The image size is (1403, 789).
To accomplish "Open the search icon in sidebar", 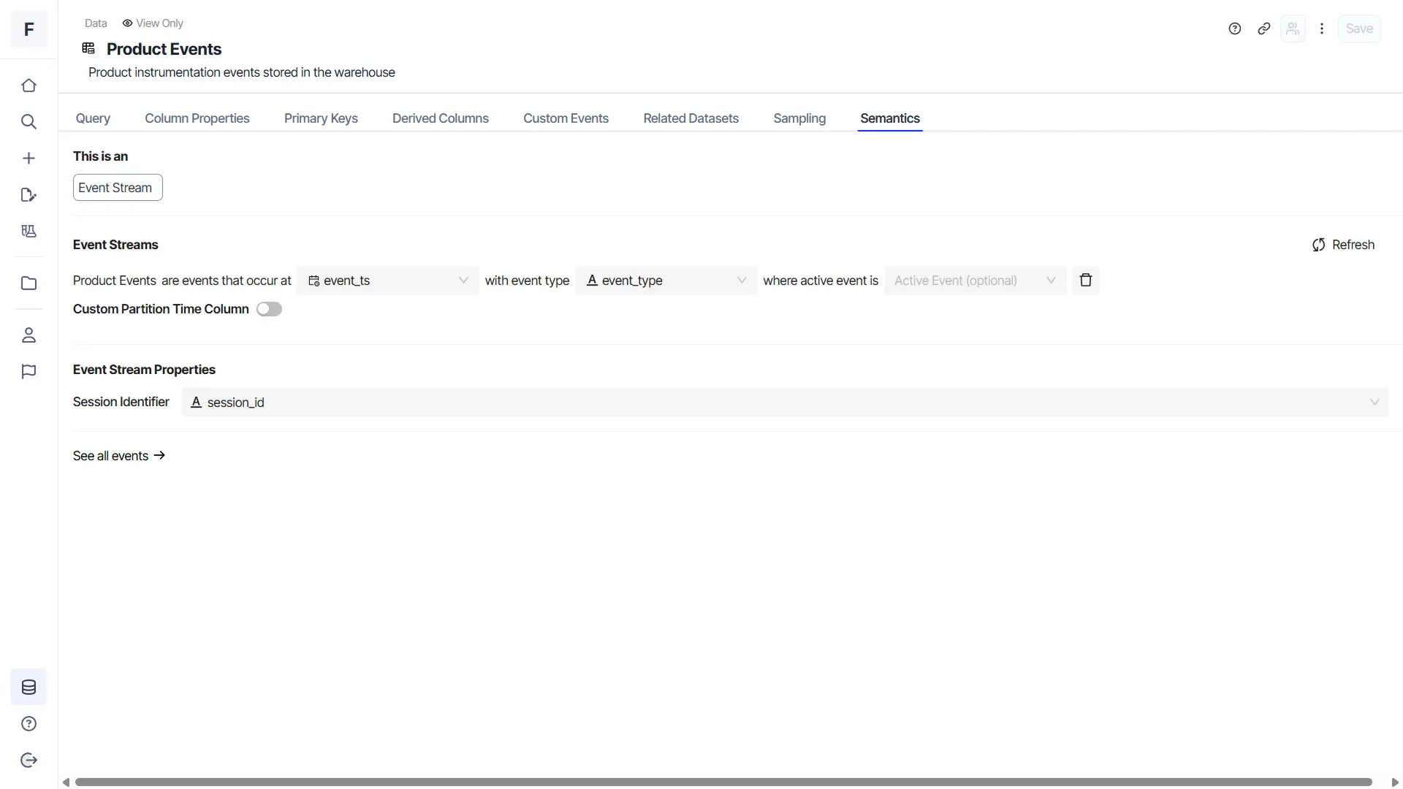I will coord(28,122).
